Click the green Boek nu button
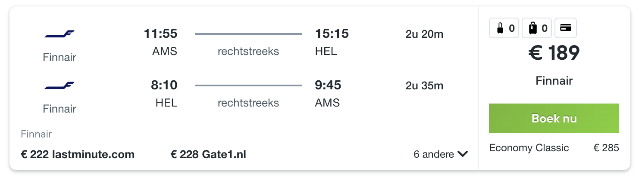Viewport: 639px width, 177px height. click(x=554, y=118)
